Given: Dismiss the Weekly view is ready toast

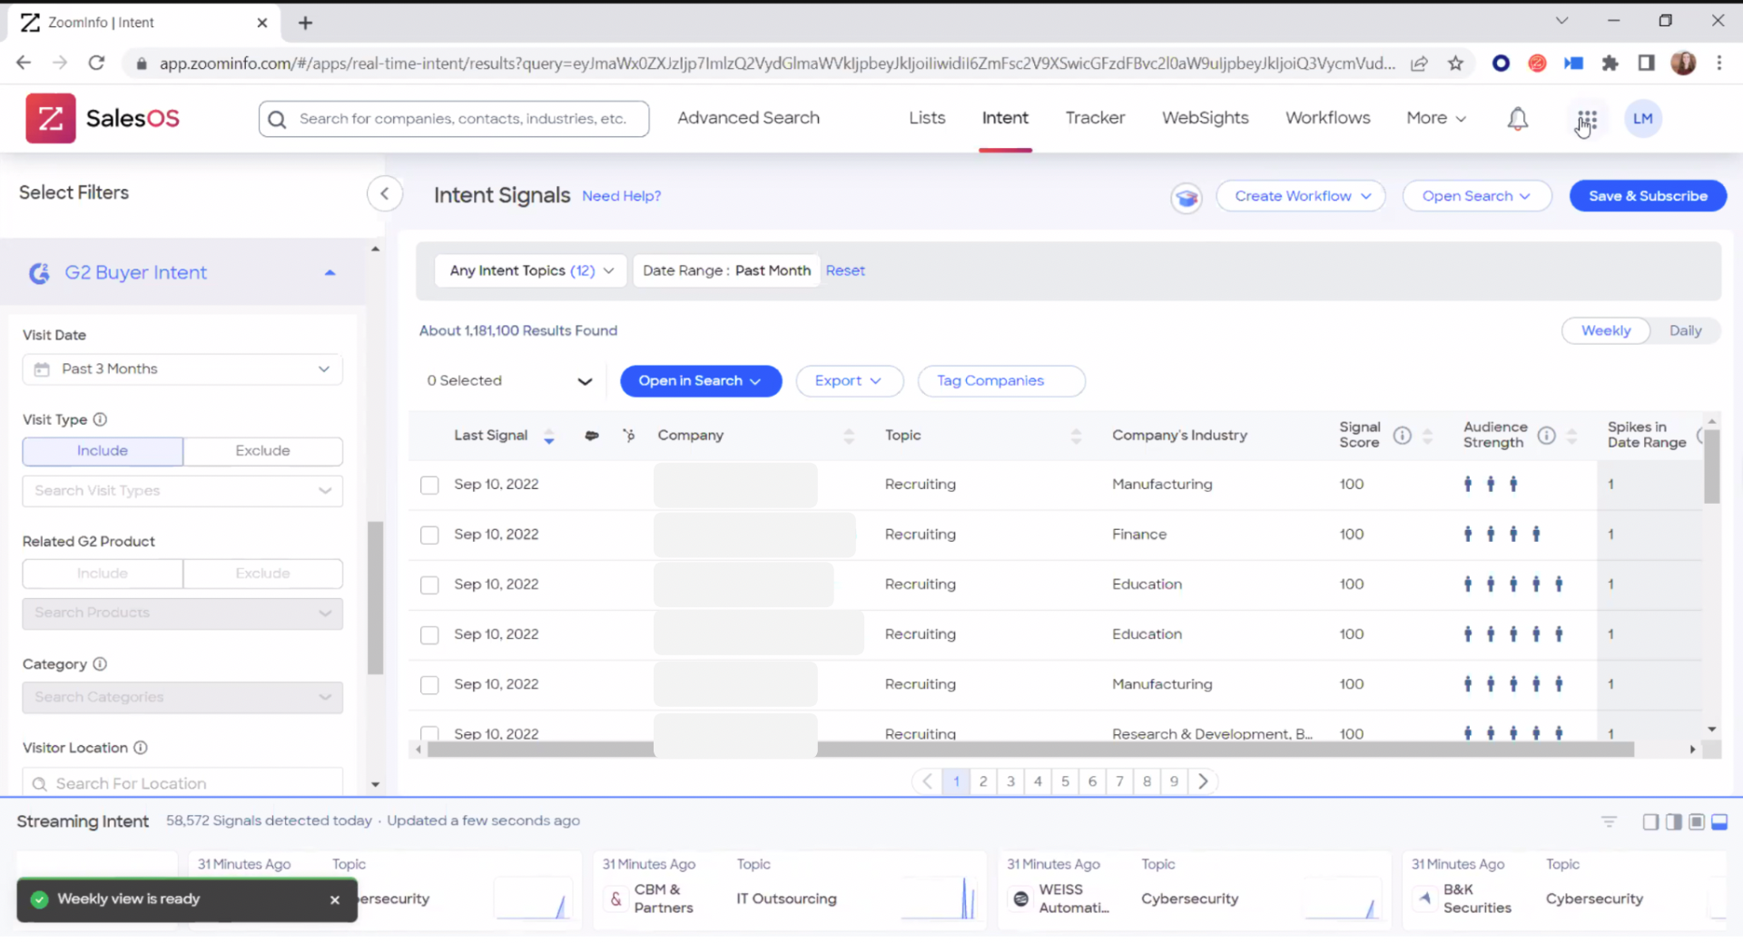Looking at the screenshot, I should [335, 900].
